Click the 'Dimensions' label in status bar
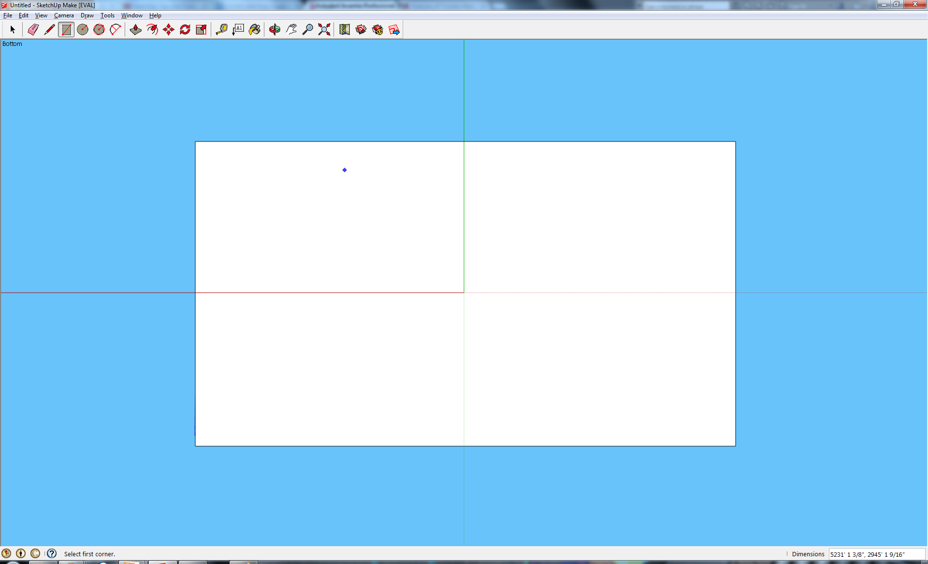Screen dimensions: 928x564 coord(808,554)
